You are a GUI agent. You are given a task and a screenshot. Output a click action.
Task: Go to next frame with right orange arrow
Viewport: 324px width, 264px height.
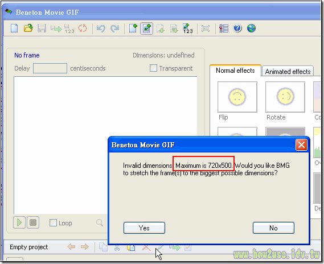coord(85,247)
